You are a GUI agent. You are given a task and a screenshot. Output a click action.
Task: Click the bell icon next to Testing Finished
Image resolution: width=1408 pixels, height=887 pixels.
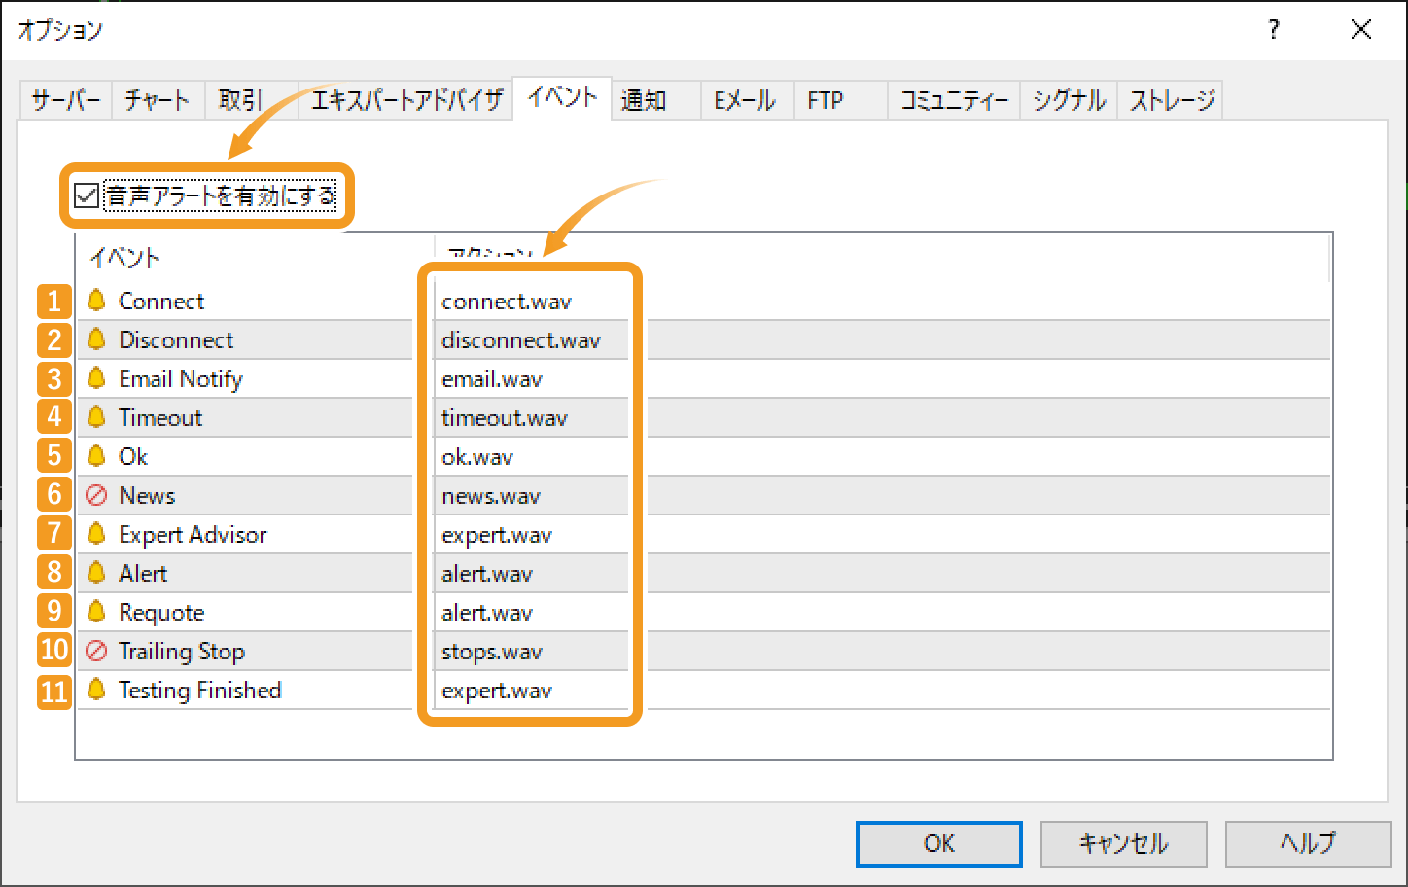tap(96, 690)
